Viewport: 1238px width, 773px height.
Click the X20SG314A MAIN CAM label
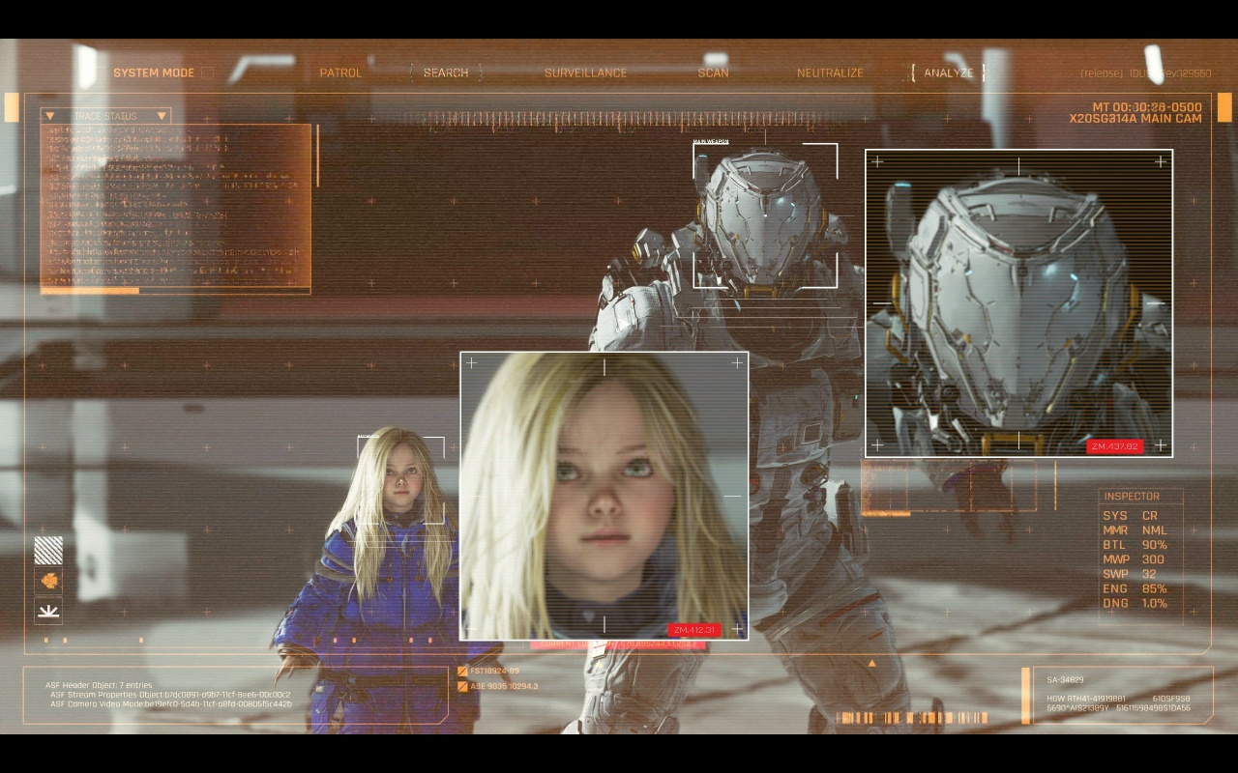[1135, 119]
